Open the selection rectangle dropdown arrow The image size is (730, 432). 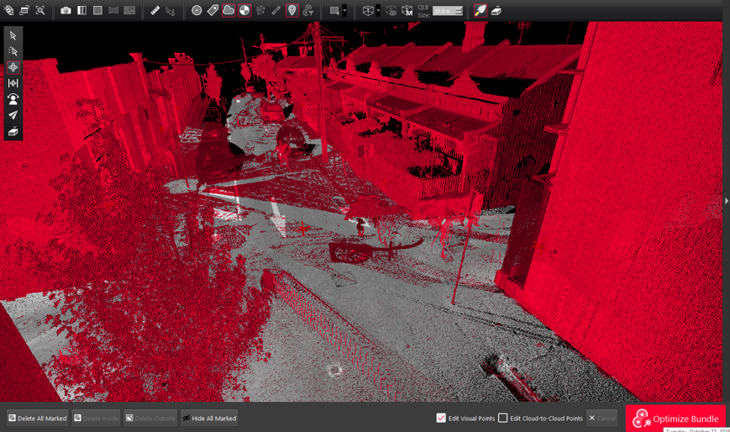(x=344, y=11)
